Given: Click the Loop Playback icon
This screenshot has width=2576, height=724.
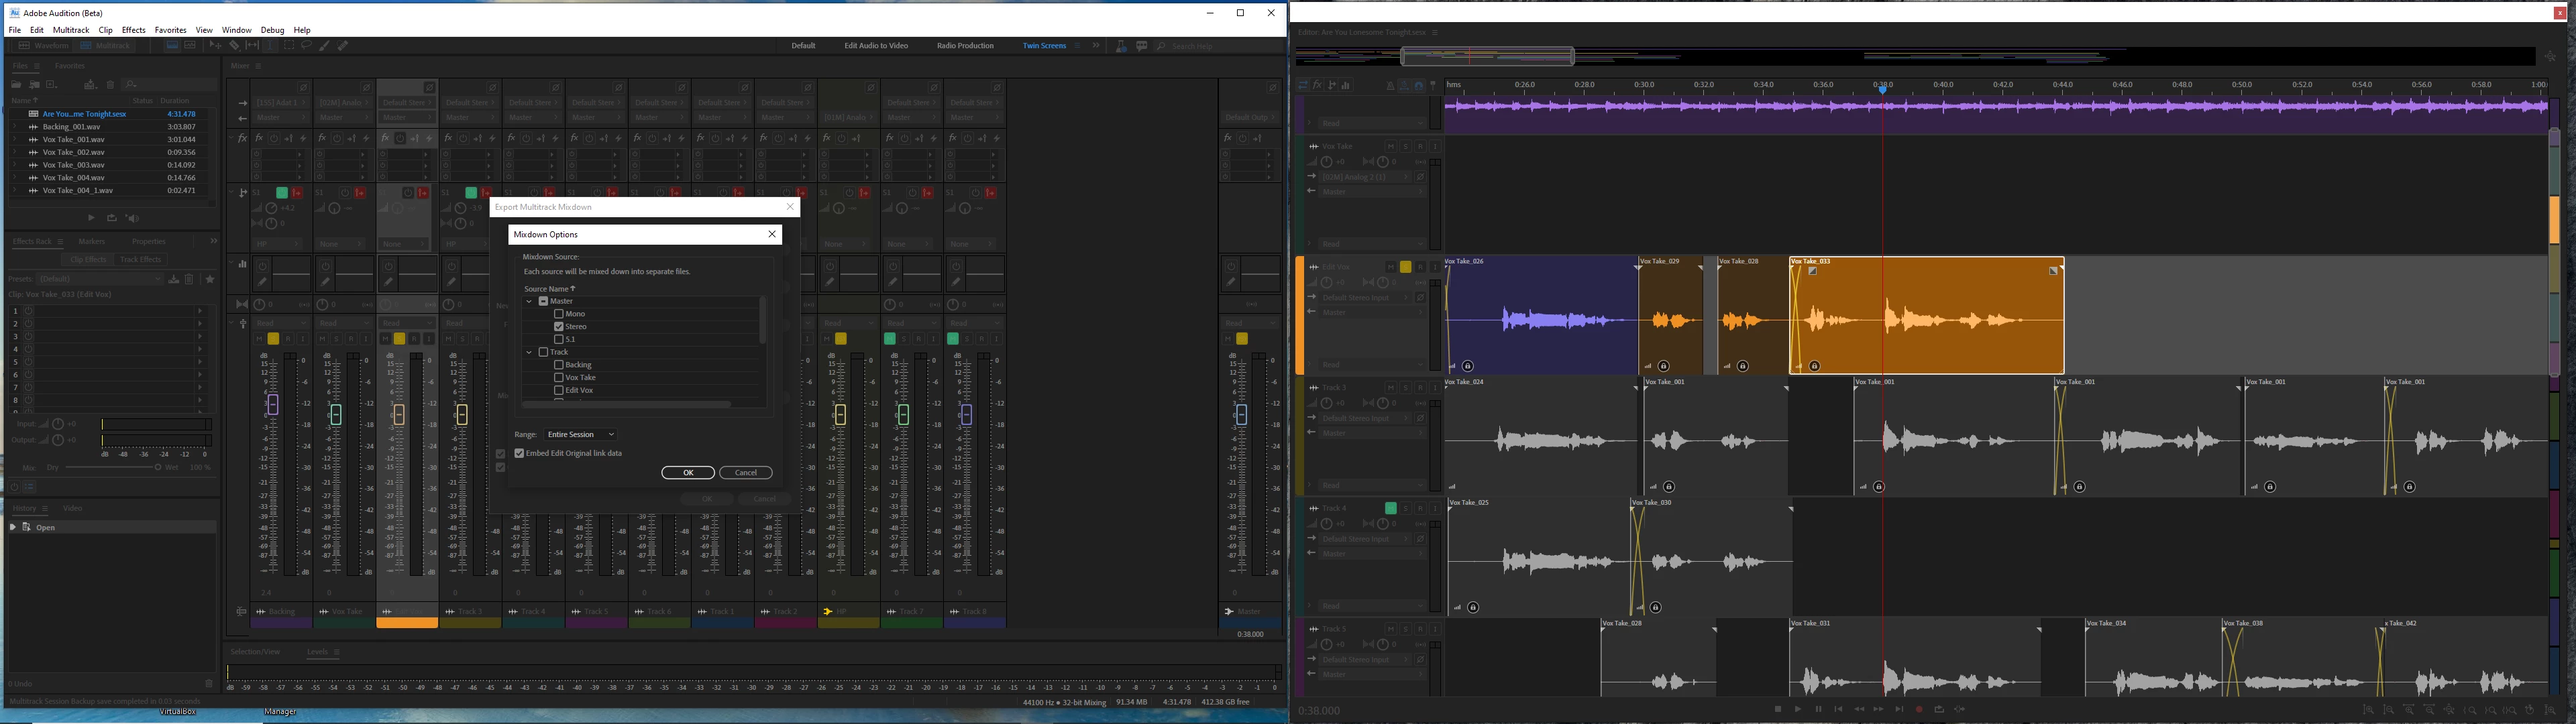Looking at the screenshot, I should [1939, 709].
